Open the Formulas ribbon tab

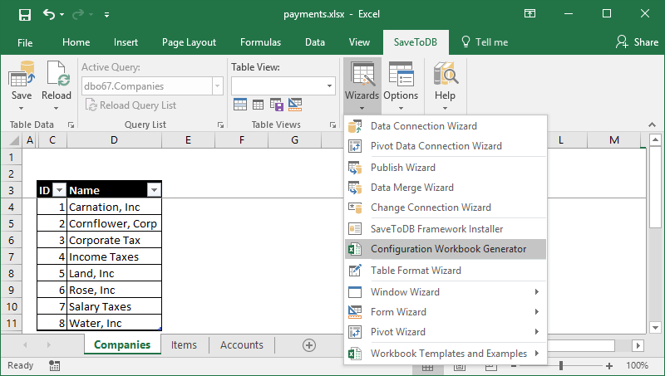(260, 42)
